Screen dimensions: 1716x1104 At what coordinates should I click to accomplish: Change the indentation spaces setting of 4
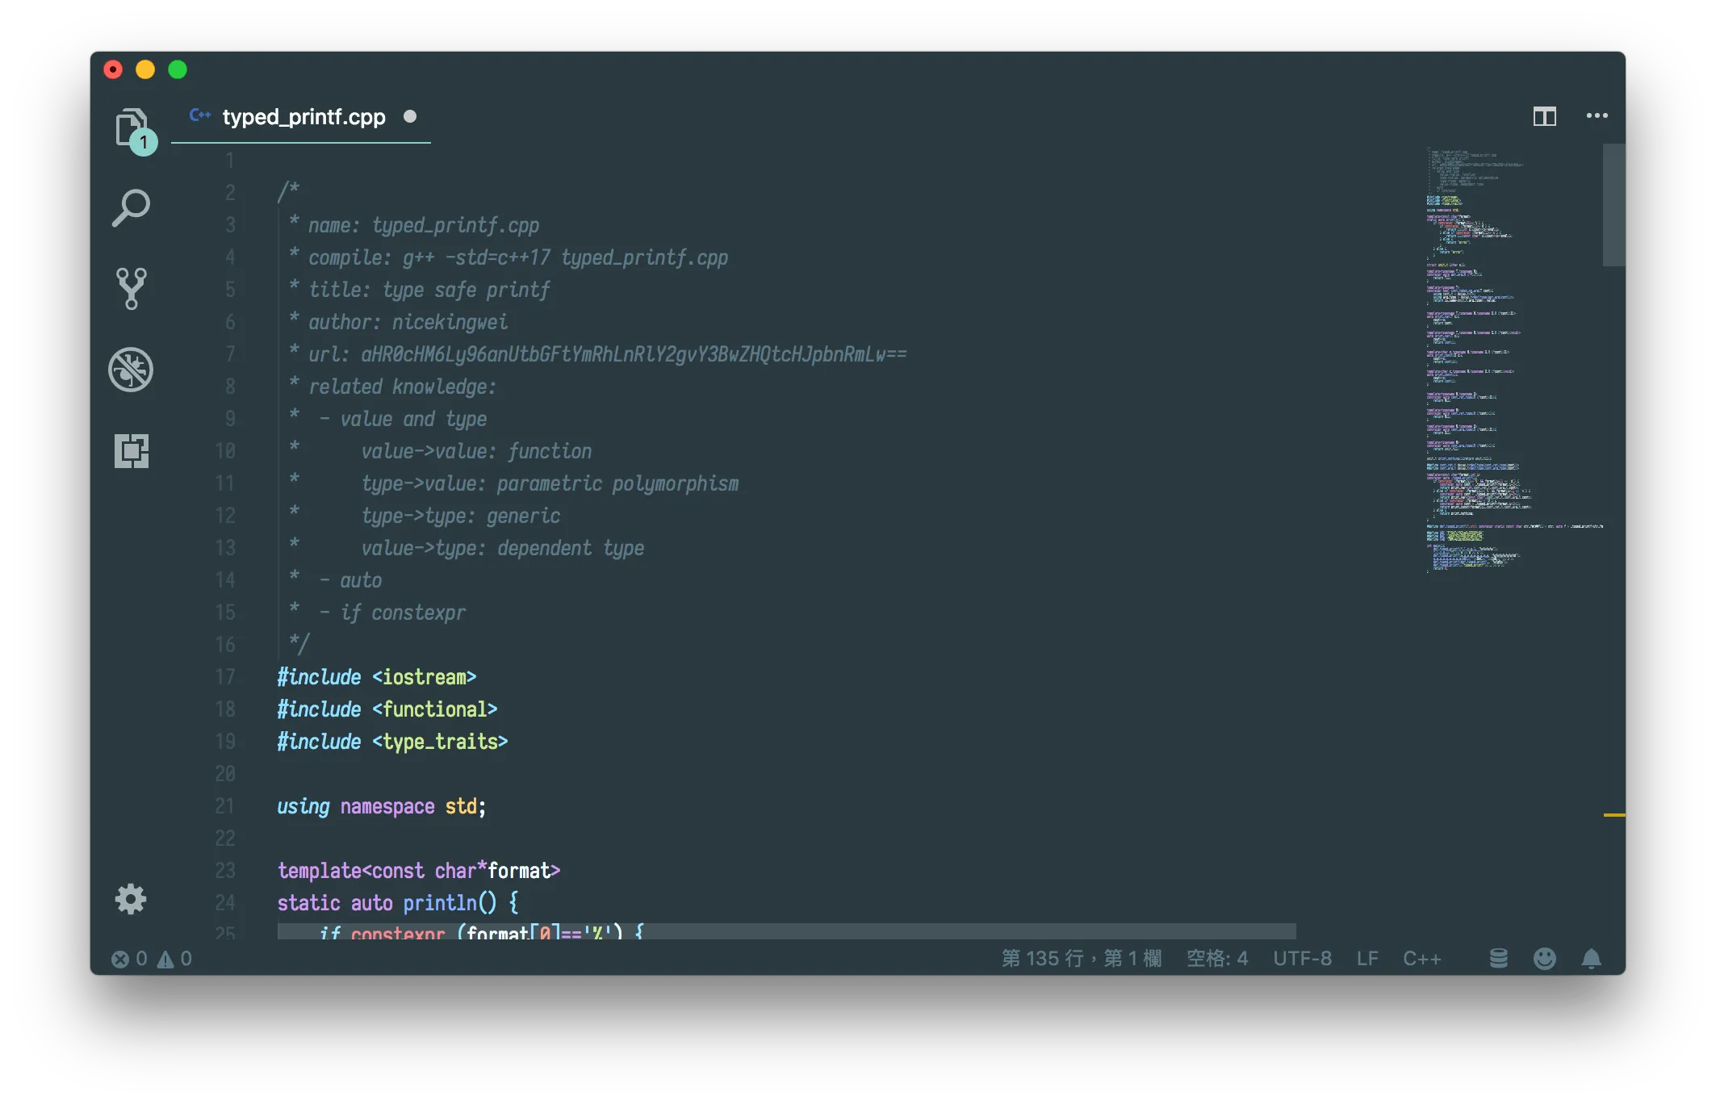click(1216, 959)
